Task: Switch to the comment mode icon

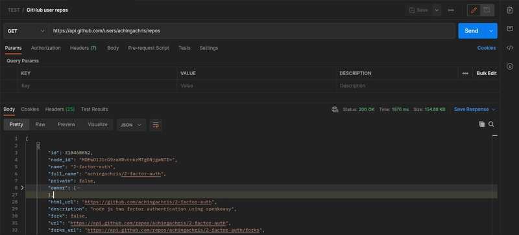Action: point(487,10)
